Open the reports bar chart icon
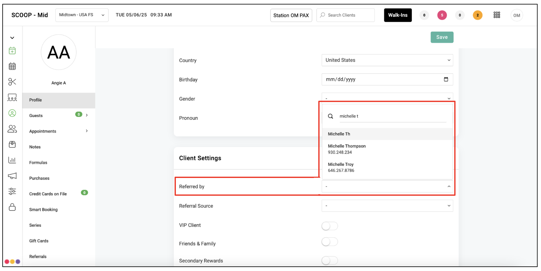Viewport: 541px width, 271px height. (12, 160)
